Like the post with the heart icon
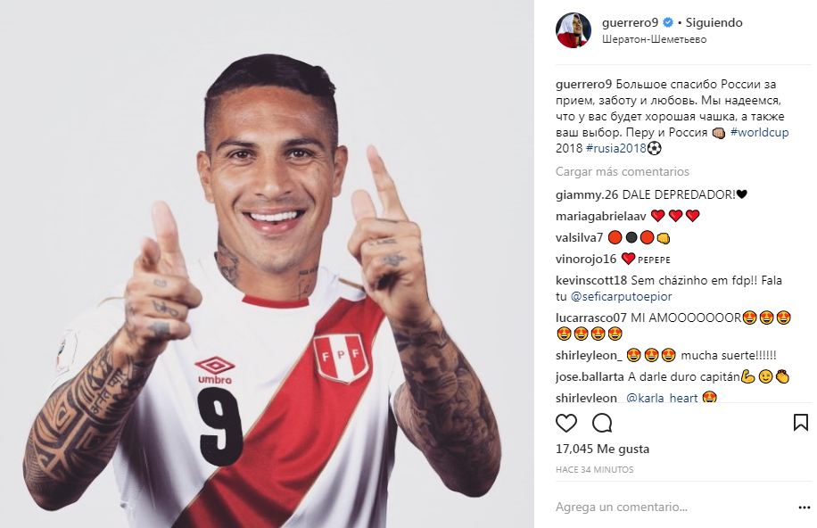Image resolution: width=817 pixels, height=528 pixels. [x=566, y=423]
